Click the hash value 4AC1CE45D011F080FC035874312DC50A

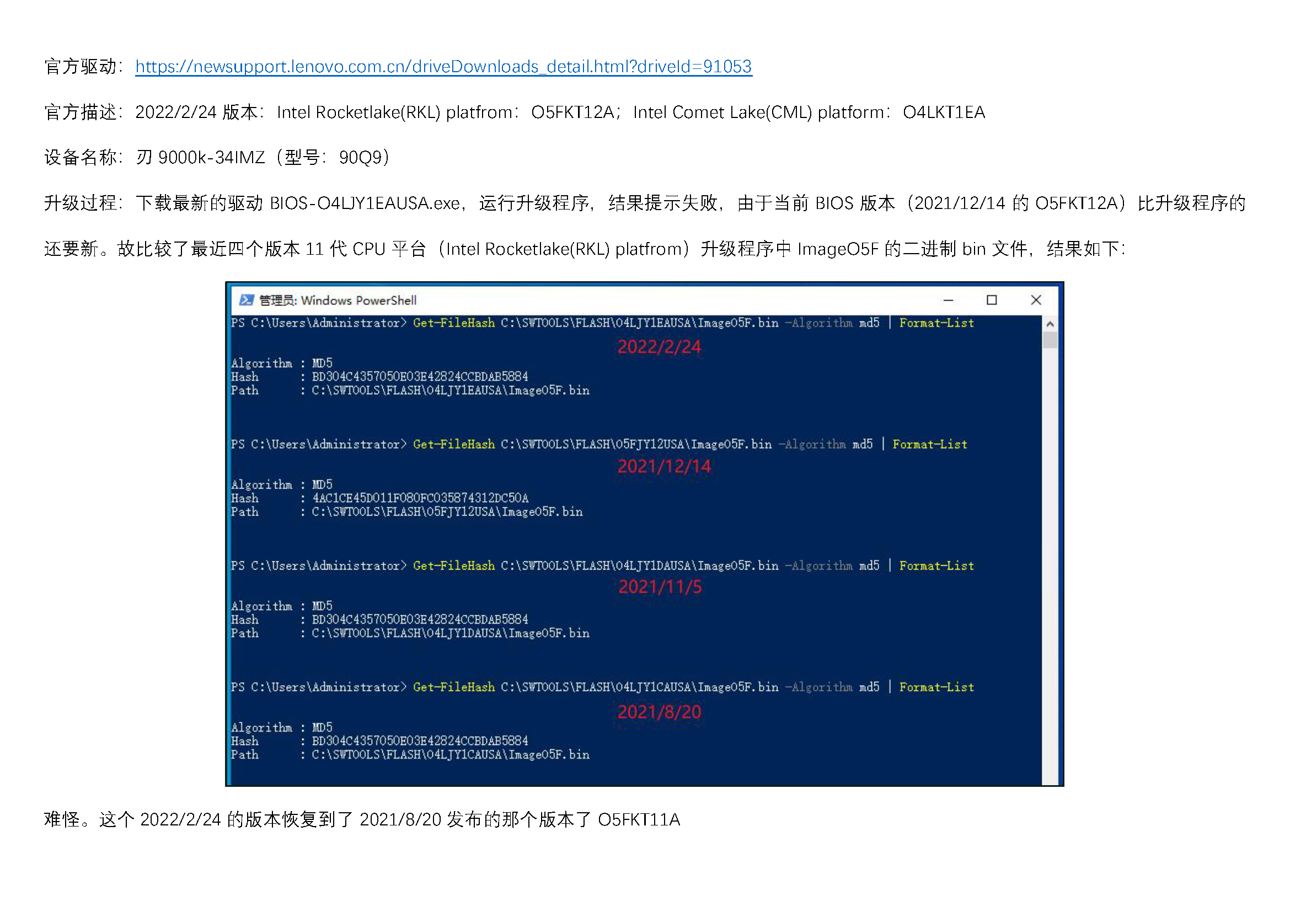(420, 498)
